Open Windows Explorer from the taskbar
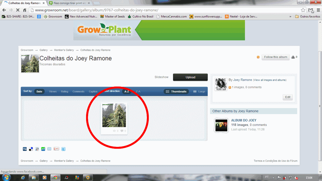Image resolution: width=322 pixels, height=181 pixels. 34,178
